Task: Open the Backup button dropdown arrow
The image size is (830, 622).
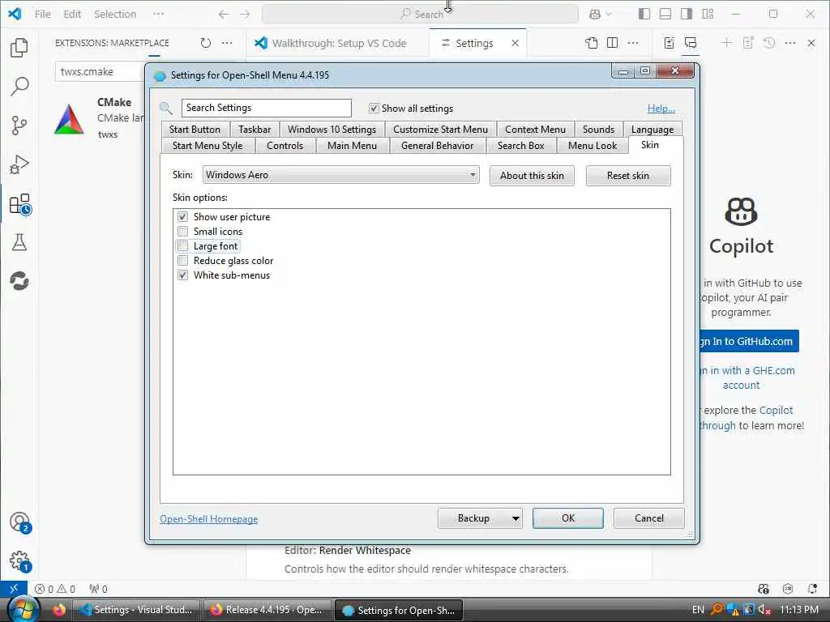Action: [516, 518]
